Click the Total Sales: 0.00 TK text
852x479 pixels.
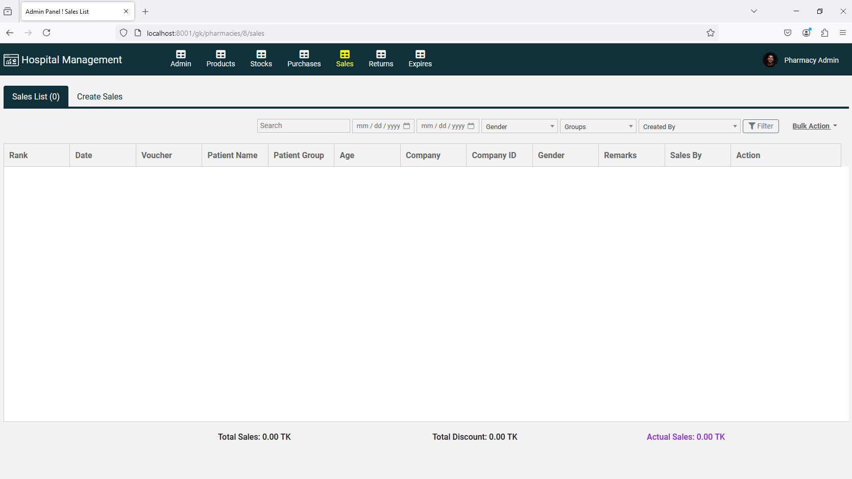point(254,437)
